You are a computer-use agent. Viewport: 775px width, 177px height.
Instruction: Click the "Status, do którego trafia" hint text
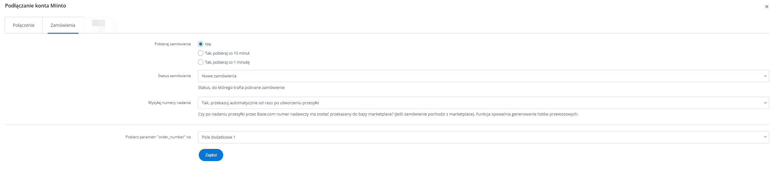241,88
